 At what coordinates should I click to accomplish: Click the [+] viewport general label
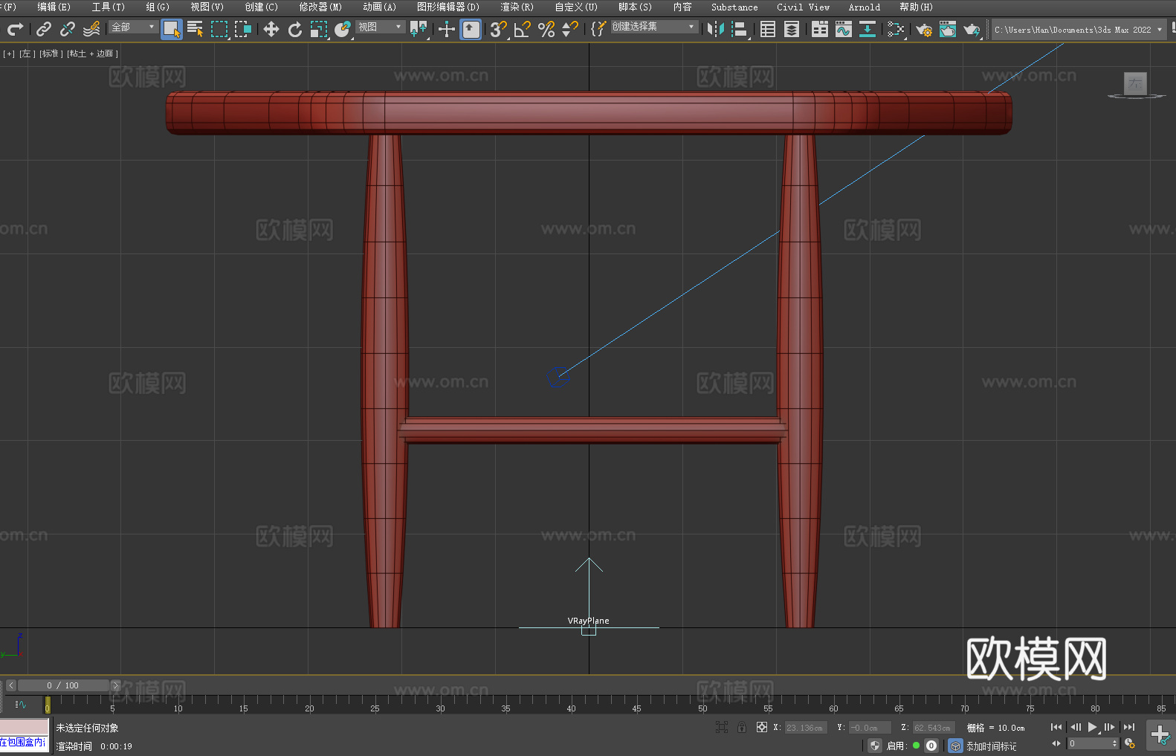(x=9, y=54)
